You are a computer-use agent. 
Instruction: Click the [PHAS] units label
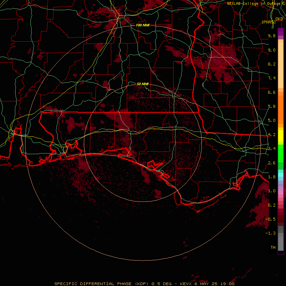pyautogui.click(x=269, y=22)
